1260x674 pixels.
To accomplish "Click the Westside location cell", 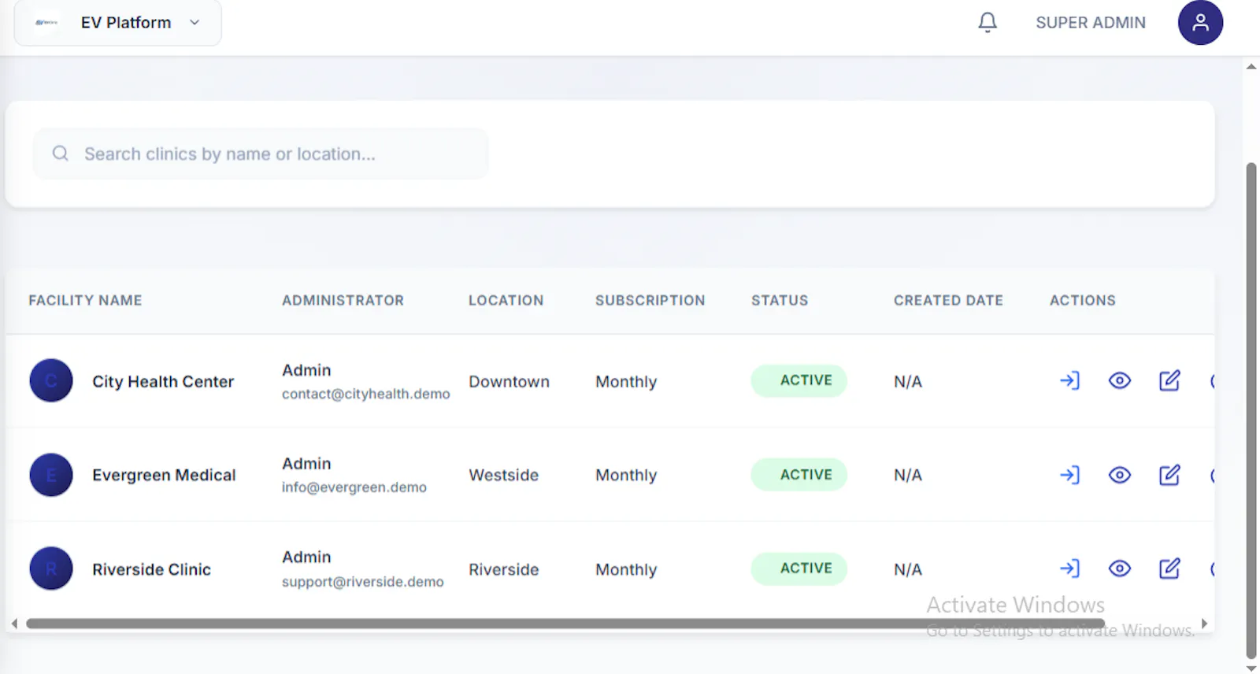I will tap(503, 476).
